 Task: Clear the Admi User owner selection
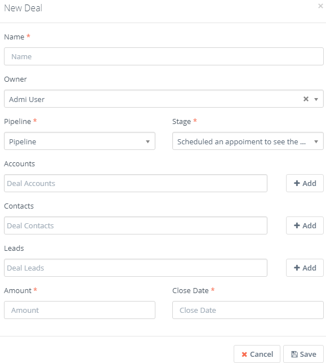306,99
